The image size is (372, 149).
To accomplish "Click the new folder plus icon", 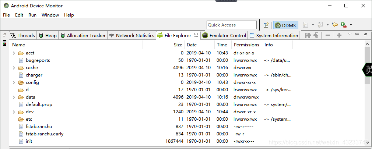I will (339, 36).
